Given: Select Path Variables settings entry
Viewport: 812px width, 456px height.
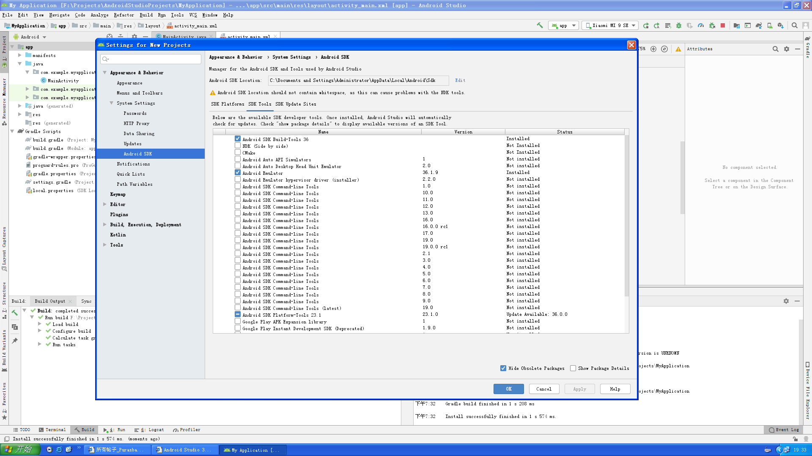Looking at the screenshot, I should 151,184.
